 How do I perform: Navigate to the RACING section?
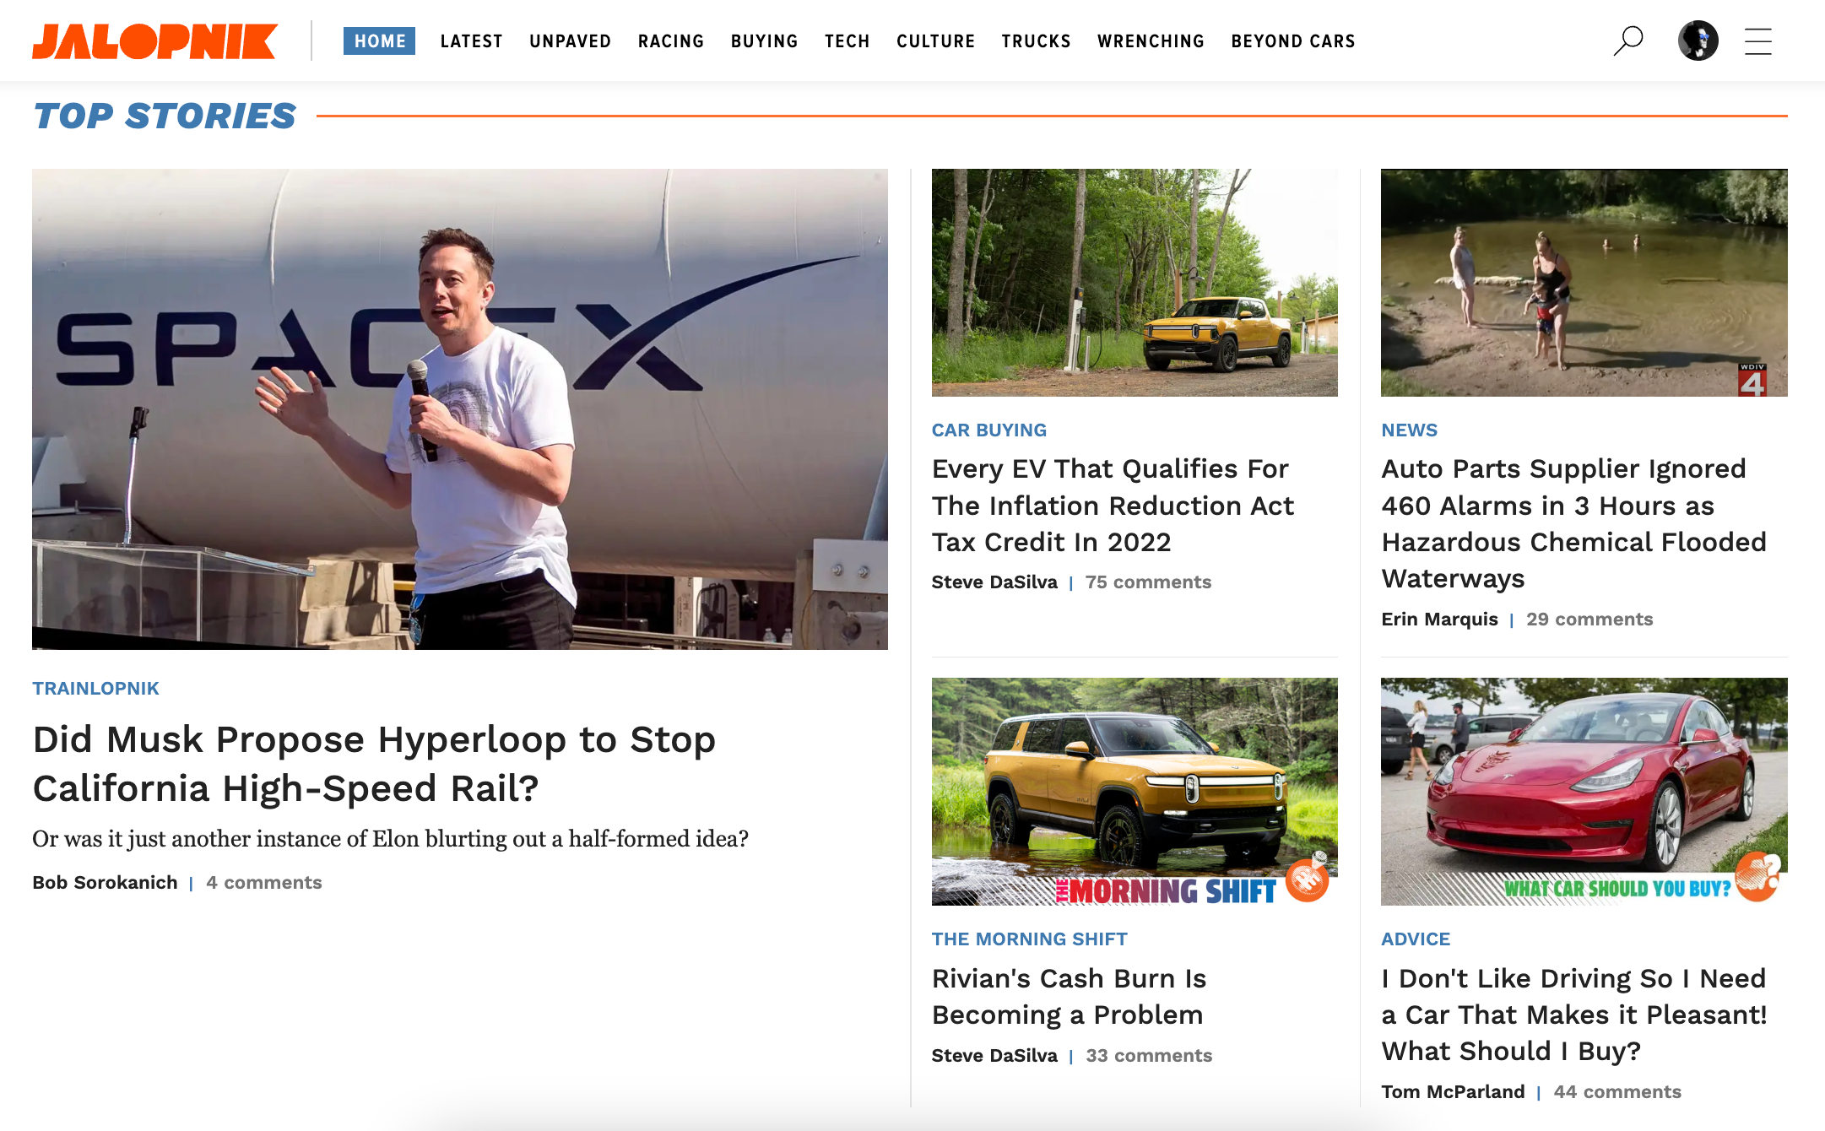(670, 41)
